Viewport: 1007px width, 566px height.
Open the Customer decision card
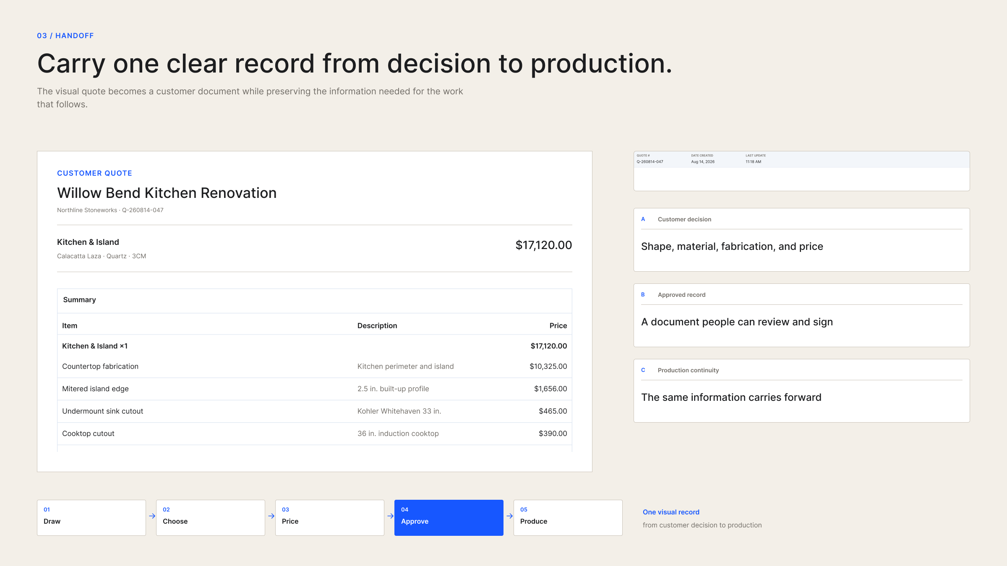pos(801,240)
